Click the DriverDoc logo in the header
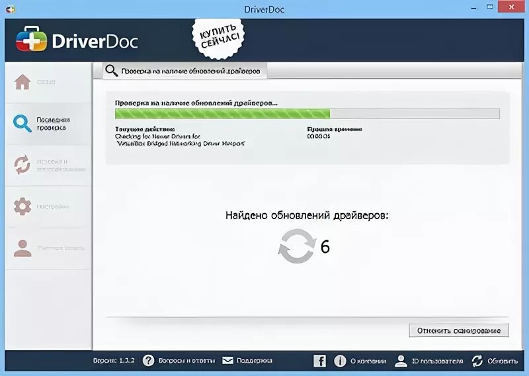 pyautogui.click(x=77, y=40)
